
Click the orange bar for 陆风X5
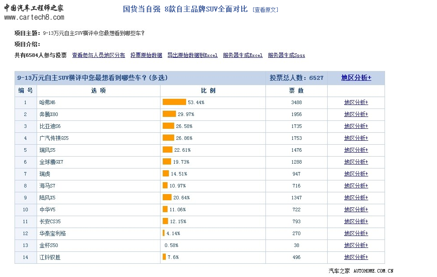point(167,197)
